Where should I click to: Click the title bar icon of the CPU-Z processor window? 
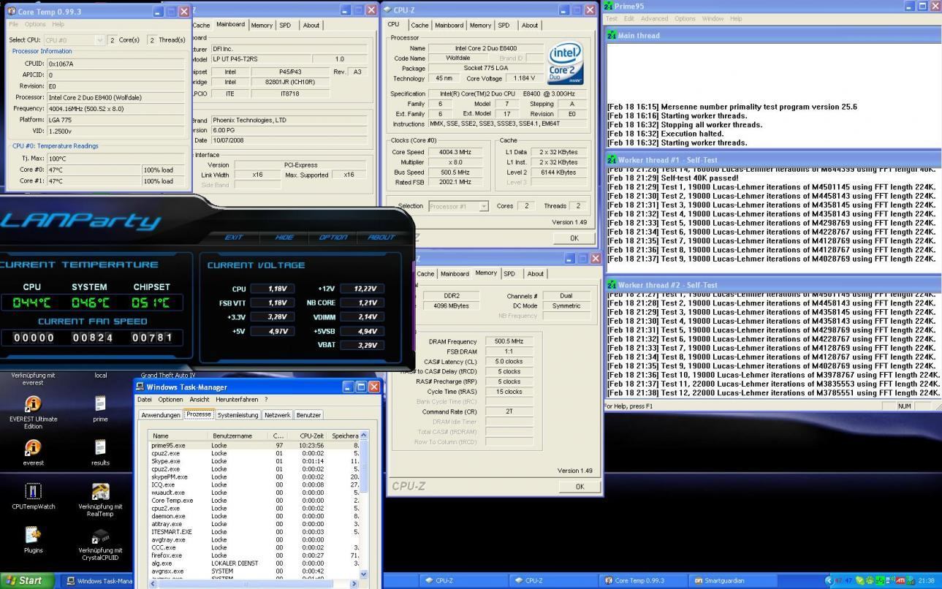(387, 10)
